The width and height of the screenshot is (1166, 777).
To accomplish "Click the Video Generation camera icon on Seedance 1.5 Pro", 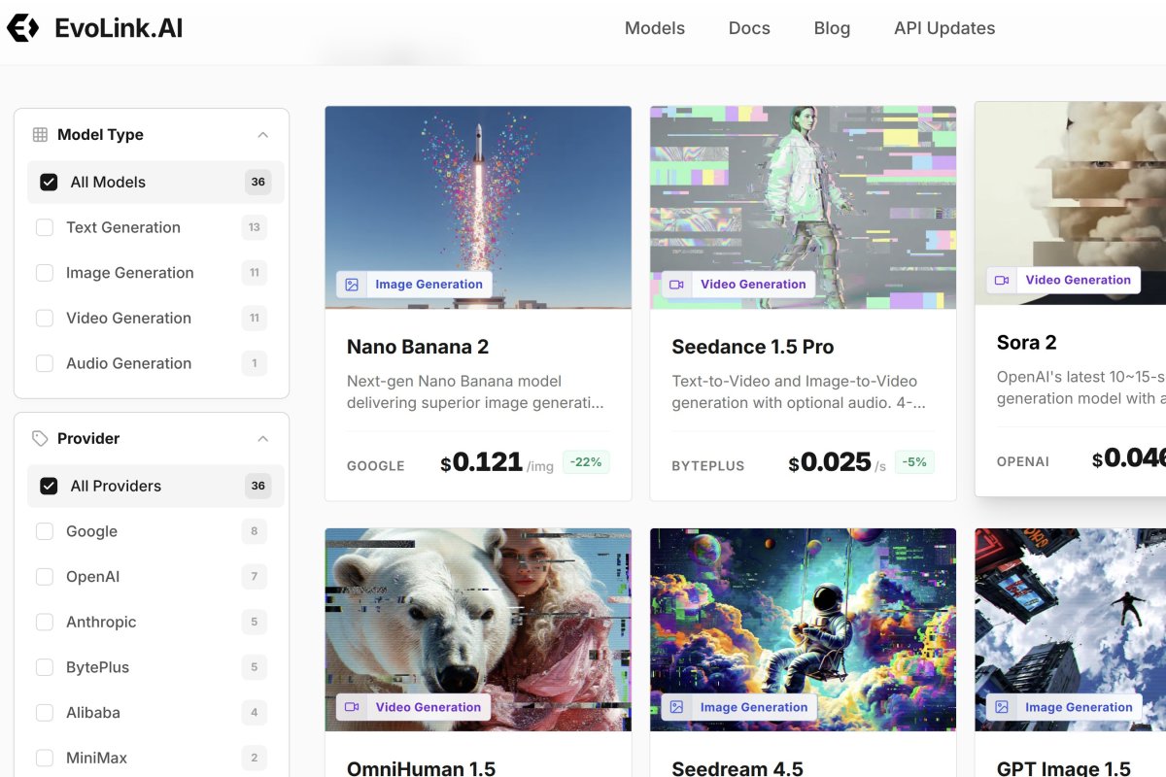I will pos(677,284).
